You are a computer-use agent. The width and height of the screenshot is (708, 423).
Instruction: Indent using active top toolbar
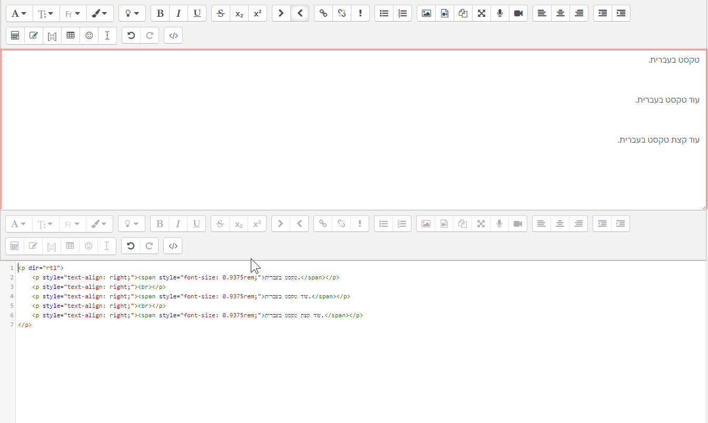click(x=621, y=13)
